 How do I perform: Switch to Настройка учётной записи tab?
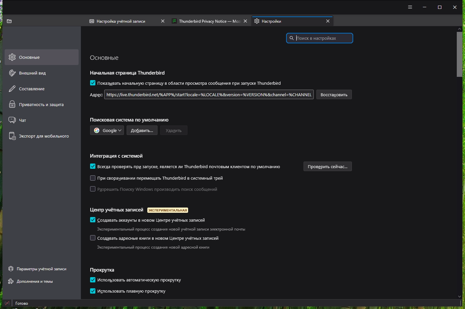coord(127,21)
